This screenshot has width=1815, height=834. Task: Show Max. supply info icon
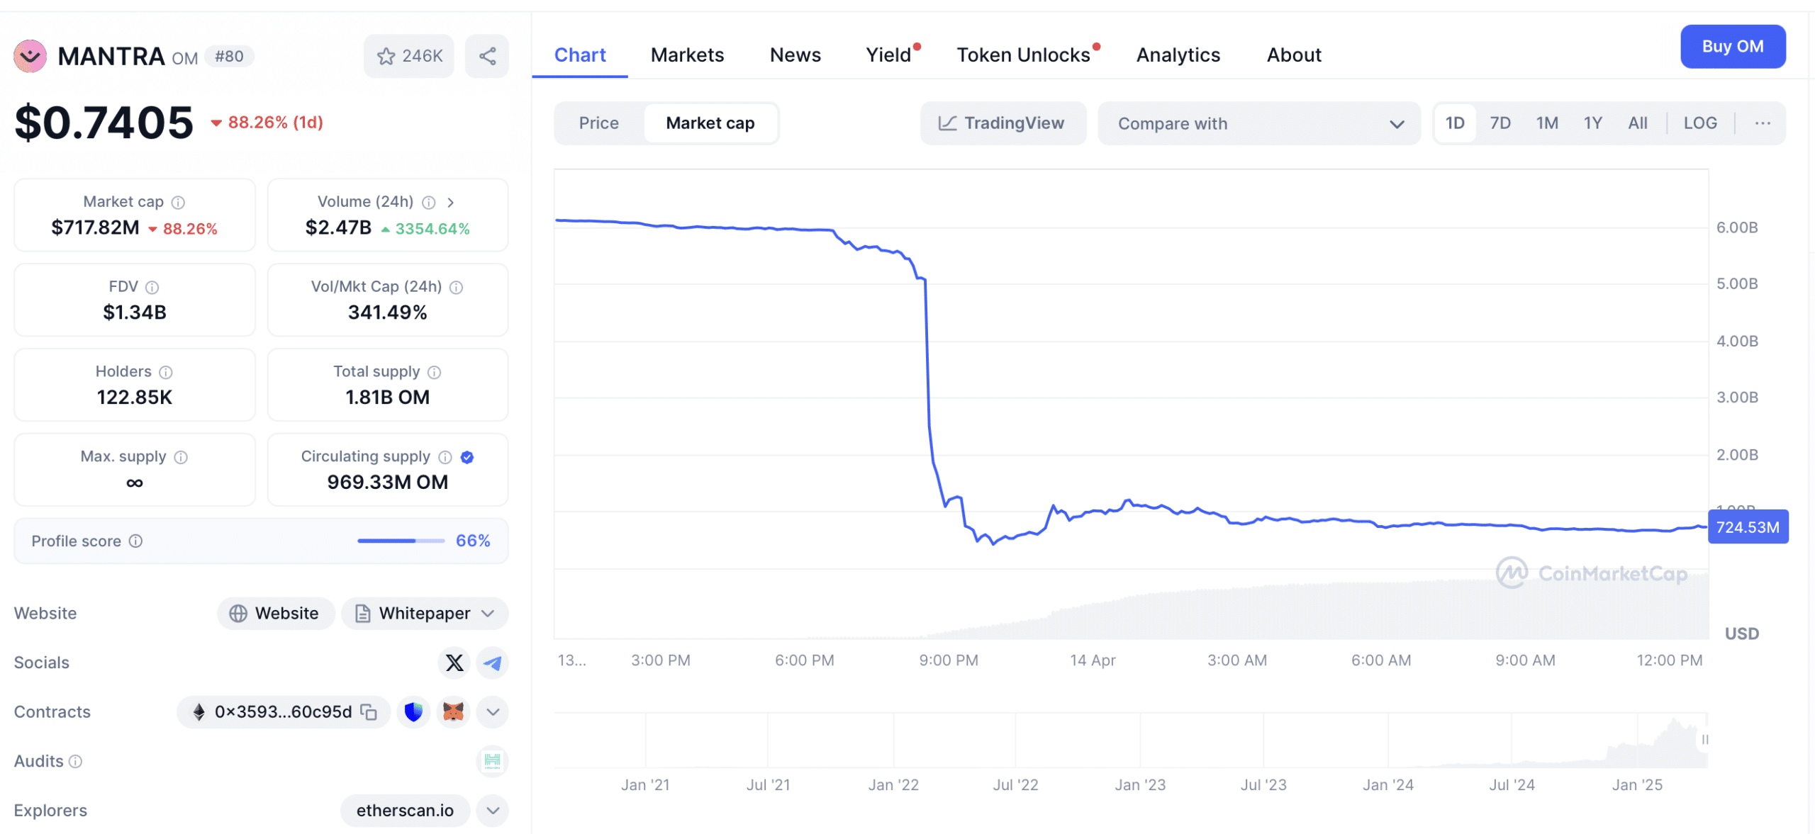(x=181, y=458)
